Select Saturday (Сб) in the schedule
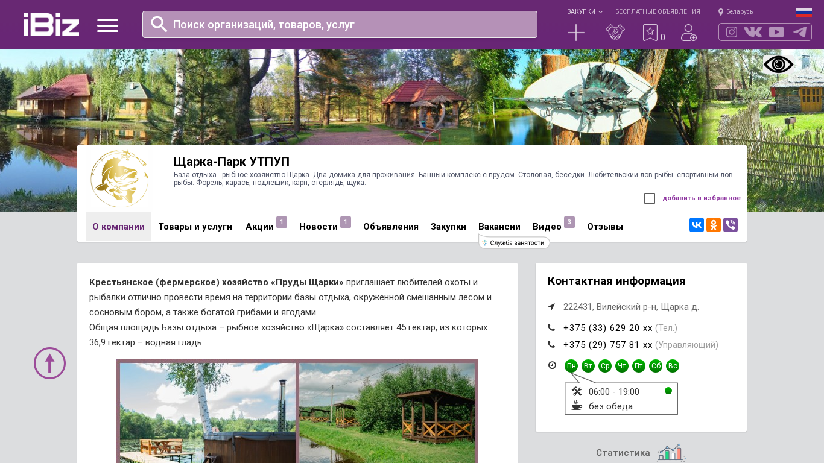 [656, 366]
